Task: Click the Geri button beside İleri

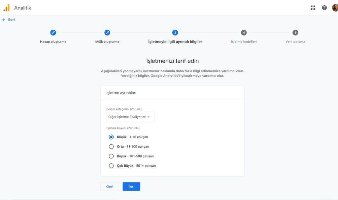Action: (x=110, y=186)
